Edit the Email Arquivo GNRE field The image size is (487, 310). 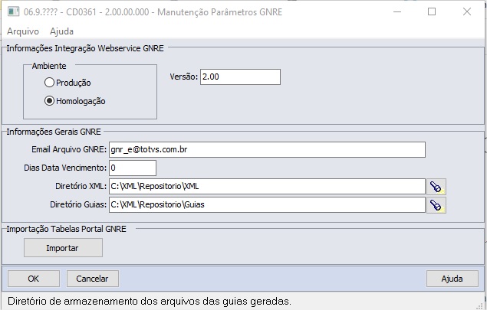[x=267, y=150]
